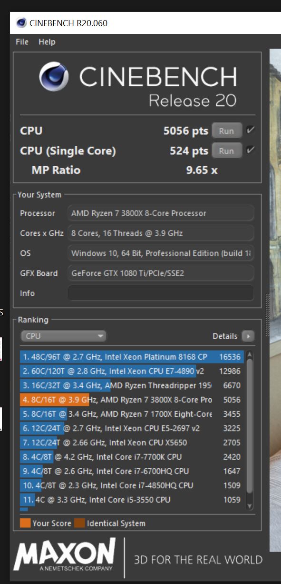281x584 pixels.
Task: Run the CPU multi-core benchmark
Action: click(227, 131)
